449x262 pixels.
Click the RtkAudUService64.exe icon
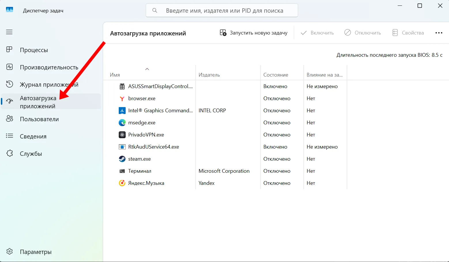[x=122, y=147]
